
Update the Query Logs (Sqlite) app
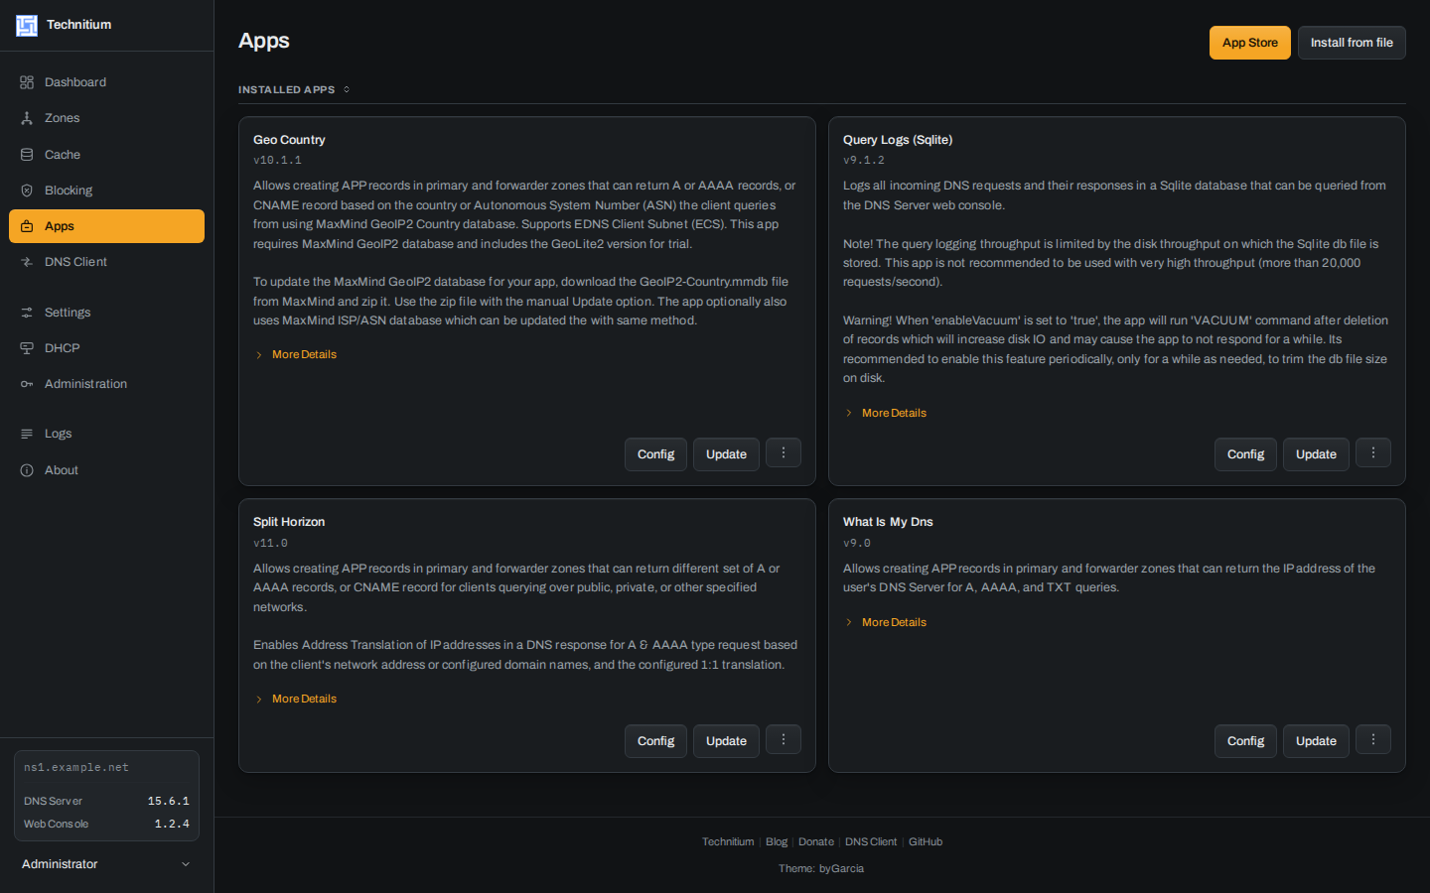(1316, 454)
